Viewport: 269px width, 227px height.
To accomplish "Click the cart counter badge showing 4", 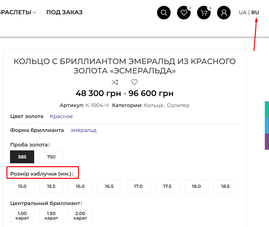I will coord(210,8).
